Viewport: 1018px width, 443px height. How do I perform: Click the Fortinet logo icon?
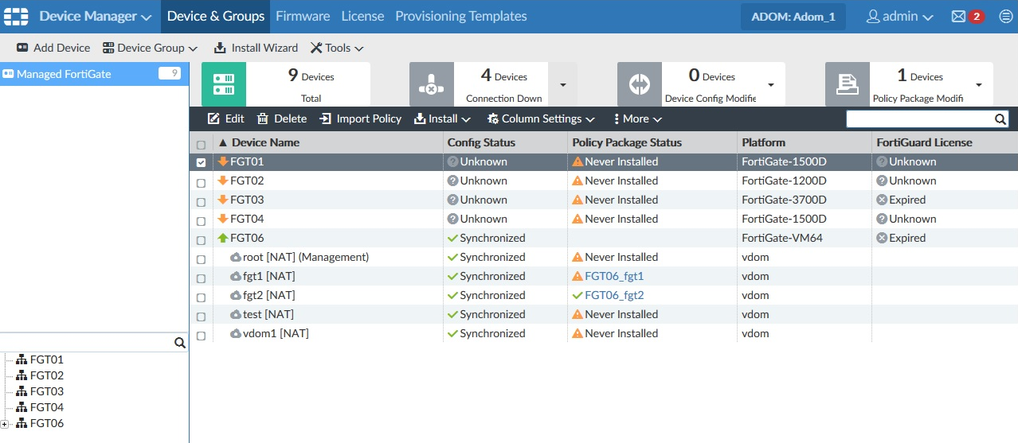click(x=16, y=17)
